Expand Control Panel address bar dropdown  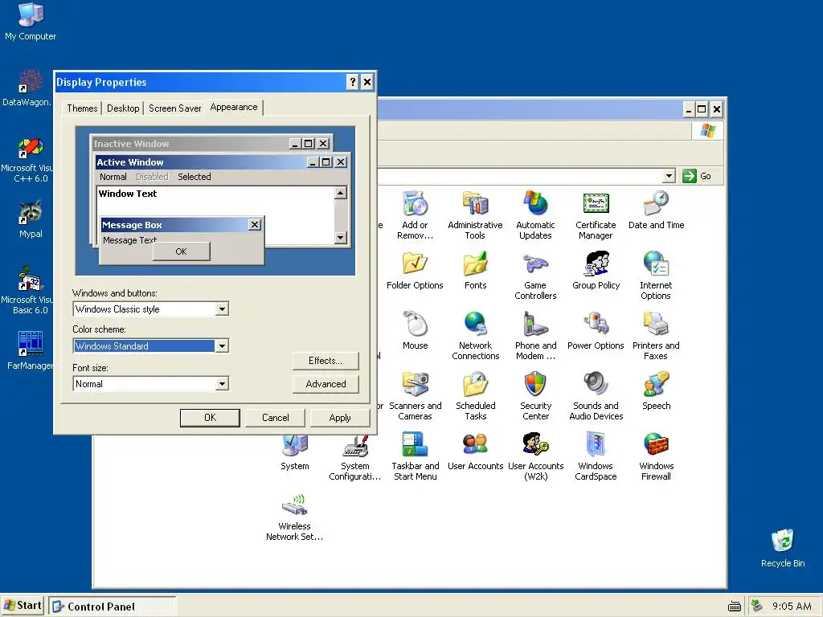669,176
